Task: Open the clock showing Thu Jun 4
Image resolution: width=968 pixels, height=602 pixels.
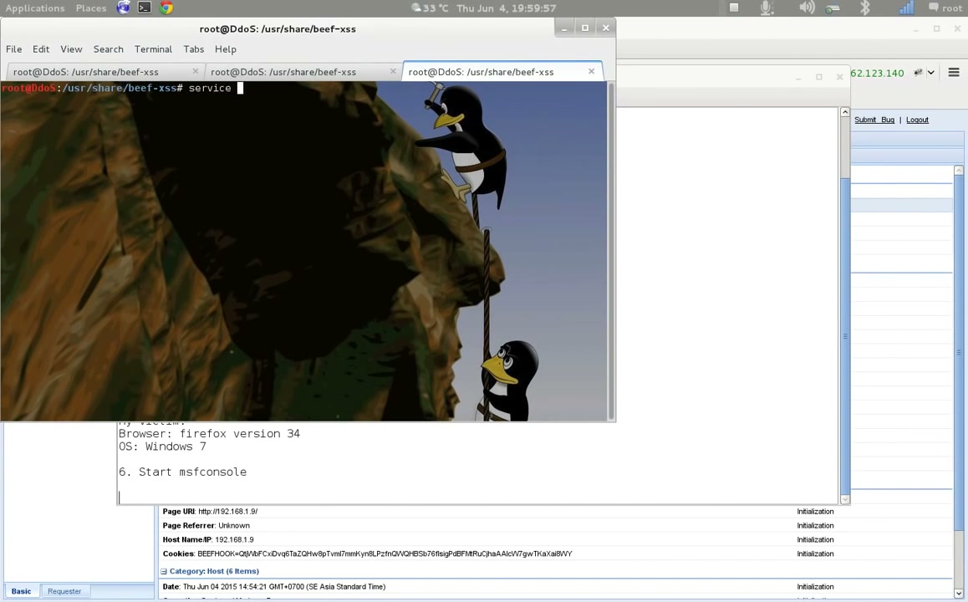Action: 507,8
